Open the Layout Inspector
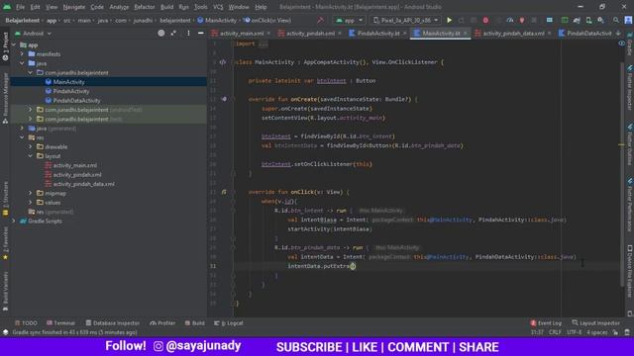 pos(596,323)
